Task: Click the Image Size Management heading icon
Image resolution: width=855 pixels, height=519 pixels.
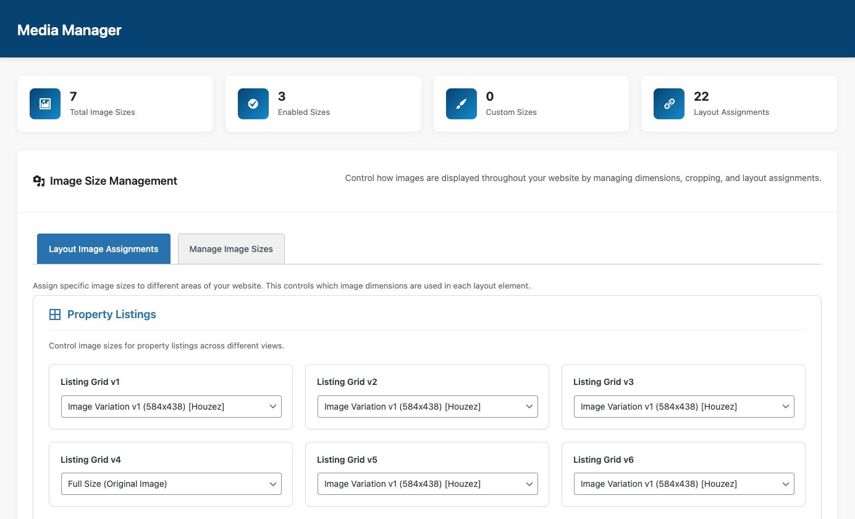Action: pos(39,181)
